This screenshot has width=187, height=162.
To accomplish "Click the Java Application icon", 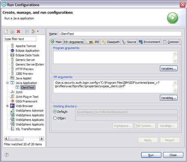I will pos(12,83).
